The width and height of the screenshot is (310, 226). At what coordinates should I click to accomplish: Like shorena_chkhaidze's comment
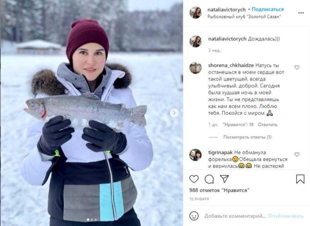(297, 67)
